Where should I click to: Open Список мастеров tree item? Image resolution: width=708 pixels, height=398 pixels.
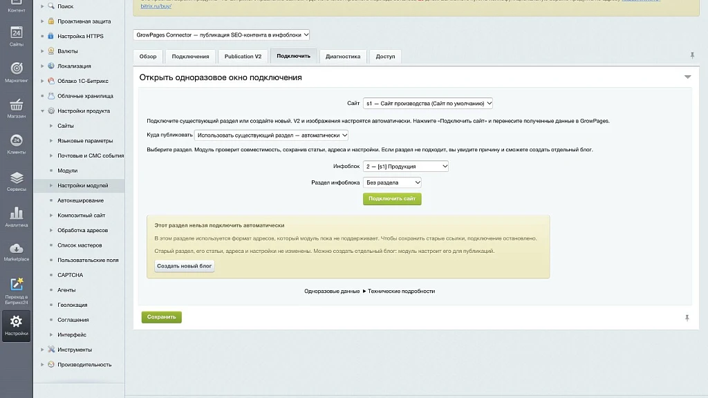point(80,245)
